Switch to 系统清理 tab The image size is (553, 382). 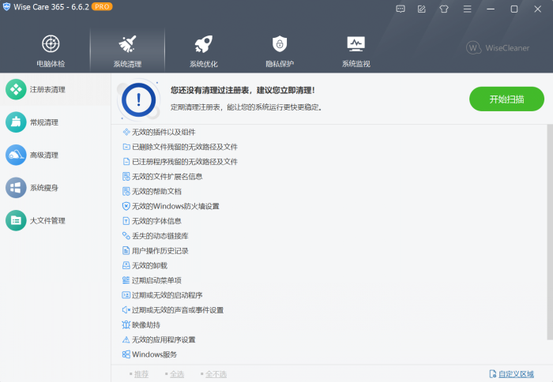[x=127, y=51]
